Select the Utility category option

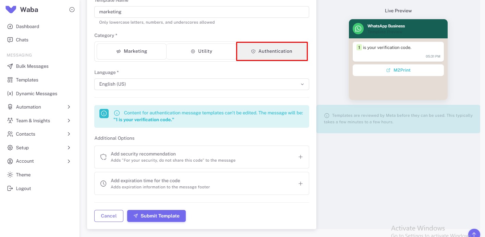point(202,51)
